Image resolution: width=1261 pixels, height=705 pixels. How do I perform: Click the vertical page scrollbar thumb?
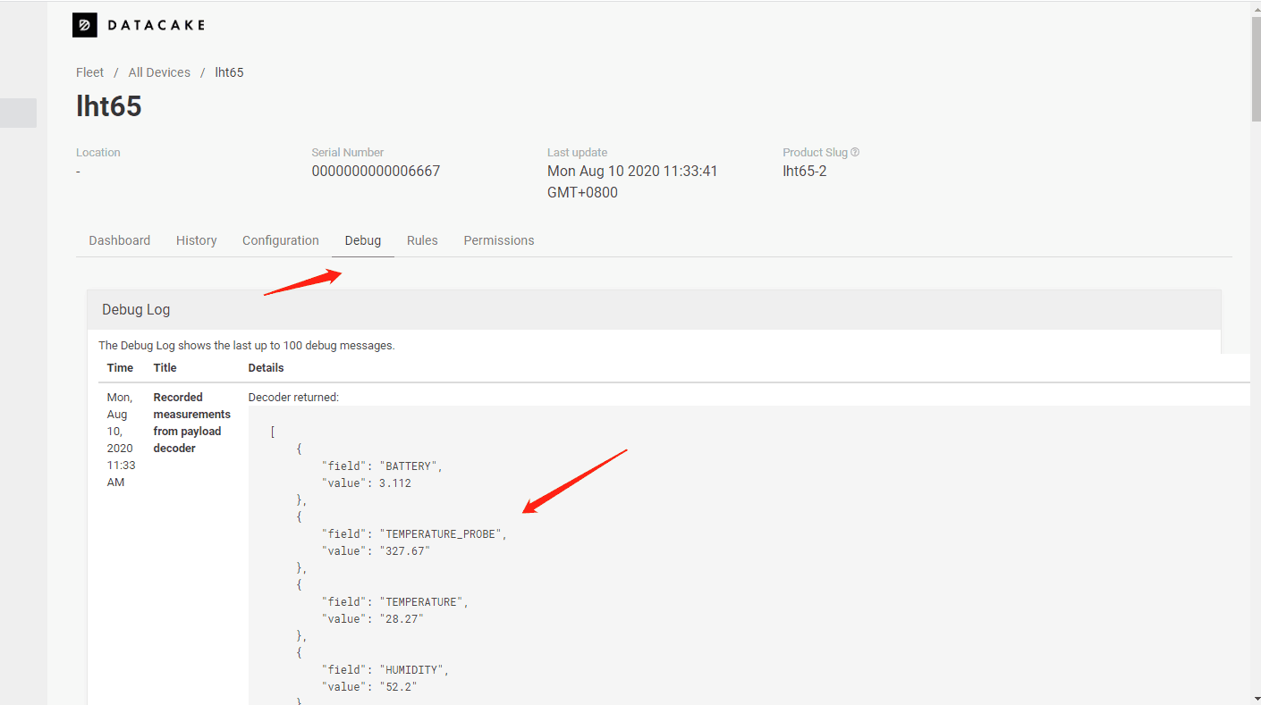1256,68
